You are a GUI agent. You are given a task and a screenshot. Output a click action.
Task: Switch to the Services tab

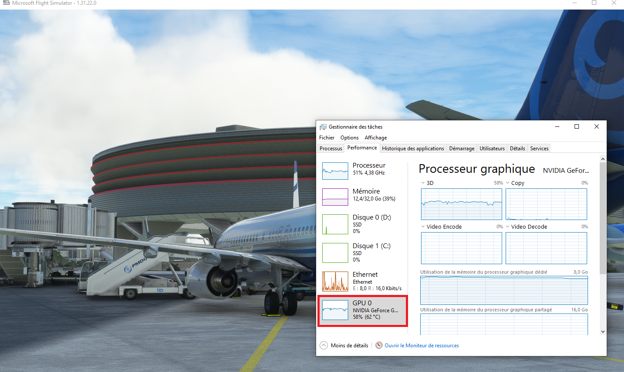tap(539, 149)
